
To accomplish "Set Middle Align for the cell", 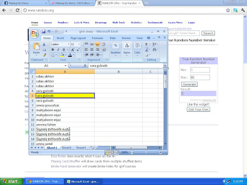I will point(92,44).
